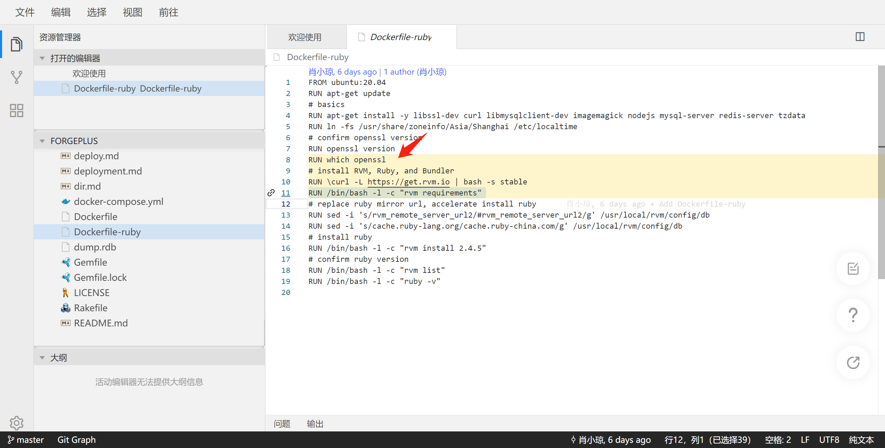Click the file icon in Dockerfile-ruby tab
This screenshot has width=885, height=448.
pos(362,37)
